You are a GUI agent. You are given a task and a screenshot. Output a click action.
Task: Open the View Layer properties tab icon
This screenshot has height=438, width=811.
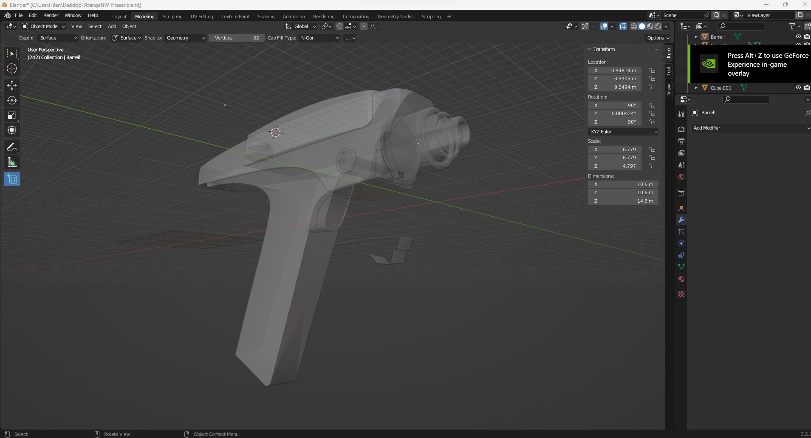point(681,153)
